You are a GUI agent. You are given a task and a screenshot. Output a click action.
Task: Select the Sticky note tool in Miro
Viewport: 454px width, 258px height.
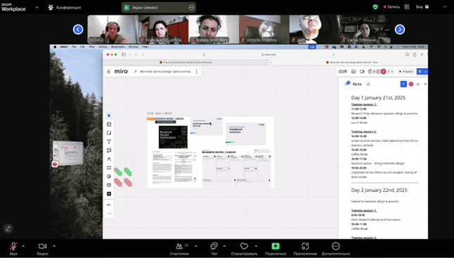coord(109,133)
